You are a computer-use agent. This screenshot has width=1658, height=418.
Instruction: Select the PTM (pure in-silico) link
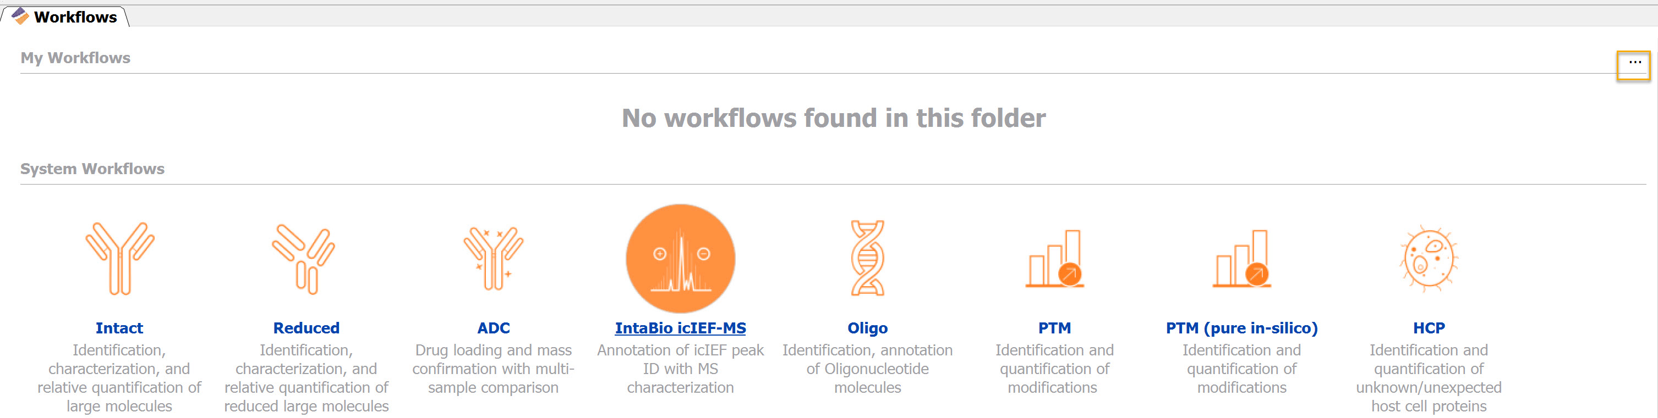tap(1241, 328)
